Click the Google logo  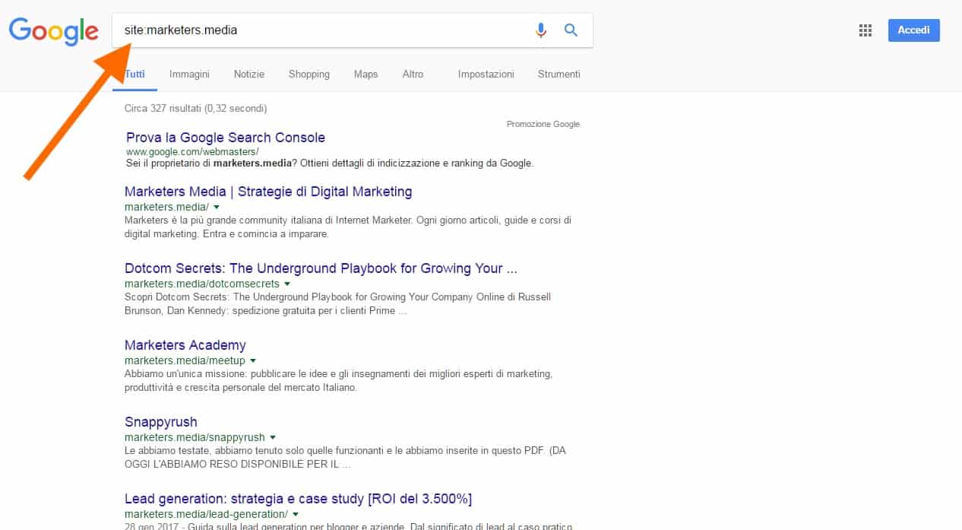pyautogui.click(x=53, y=30)
